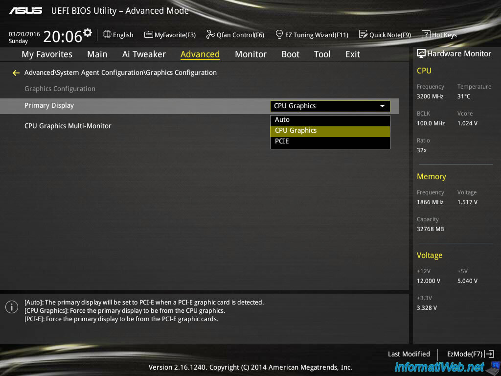Image resolution: width=501 pixels, height=376 pixels.
Task: Click the EZ Tuning Wizard lightbulb icon
Action: click(x=279, y=34)
